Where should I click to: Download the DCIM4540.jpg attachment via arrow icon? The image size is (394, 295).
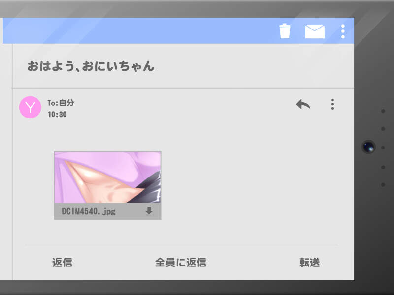coord(149,211)
